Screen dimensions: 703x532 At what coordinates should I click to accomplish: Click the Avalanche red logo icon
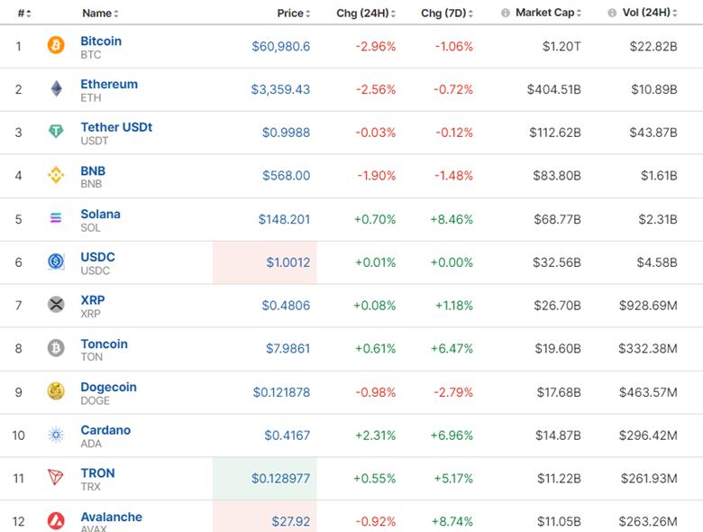56,521
